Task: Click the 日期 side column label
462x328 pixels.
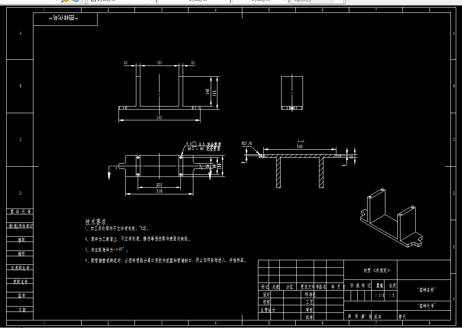Action: tap(22, 310)
